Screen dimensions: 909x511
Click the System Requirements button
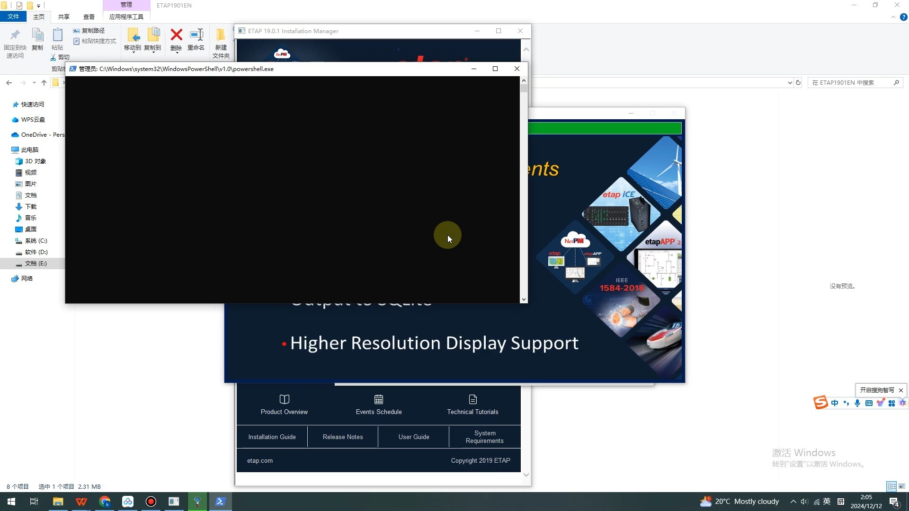[485, 437]
